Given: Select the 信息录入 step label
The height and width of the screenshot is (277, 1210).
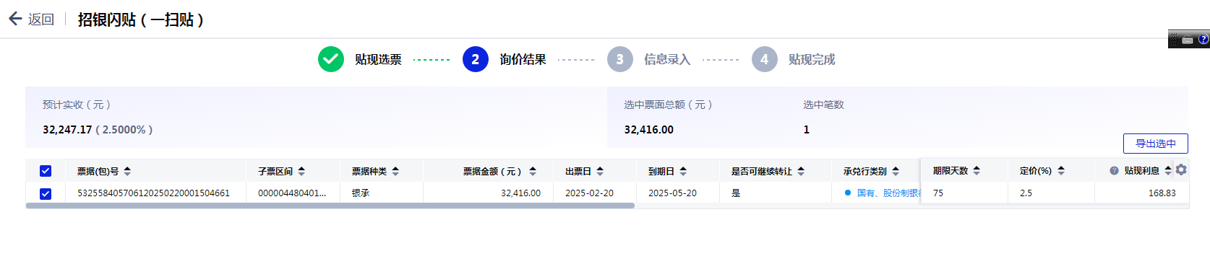Looking at the screenshot, I should (x=667, y=59).
